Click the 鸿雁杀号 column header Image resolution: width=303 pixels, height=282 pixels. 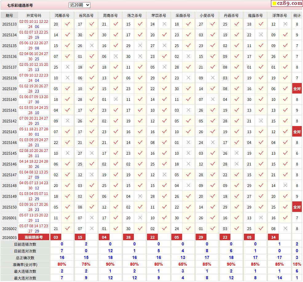point(62,15)
